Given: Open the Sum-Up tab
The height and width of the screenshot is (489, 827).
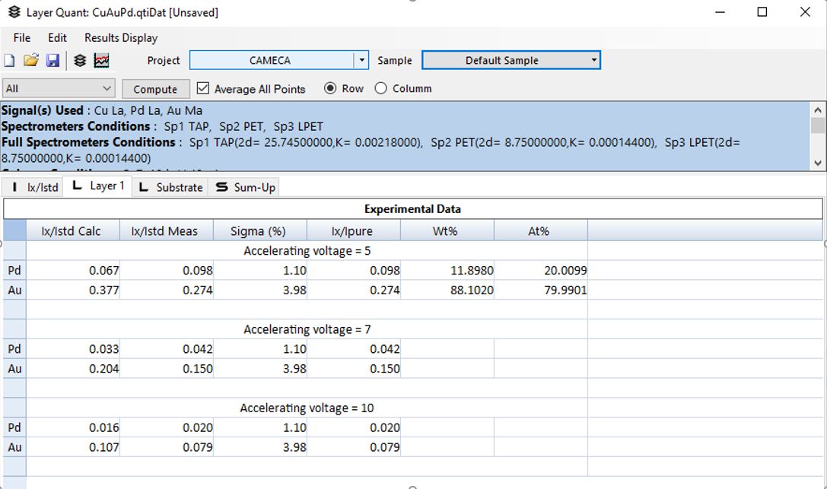Looking at the screenshot, I should click(x=246, y=187).
